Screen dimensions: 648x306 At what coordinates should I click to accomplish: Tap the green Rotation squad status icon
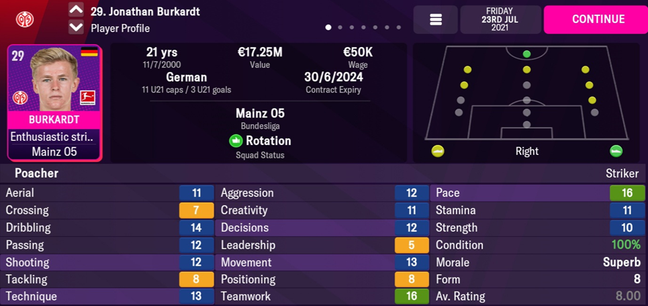[236, 141]
